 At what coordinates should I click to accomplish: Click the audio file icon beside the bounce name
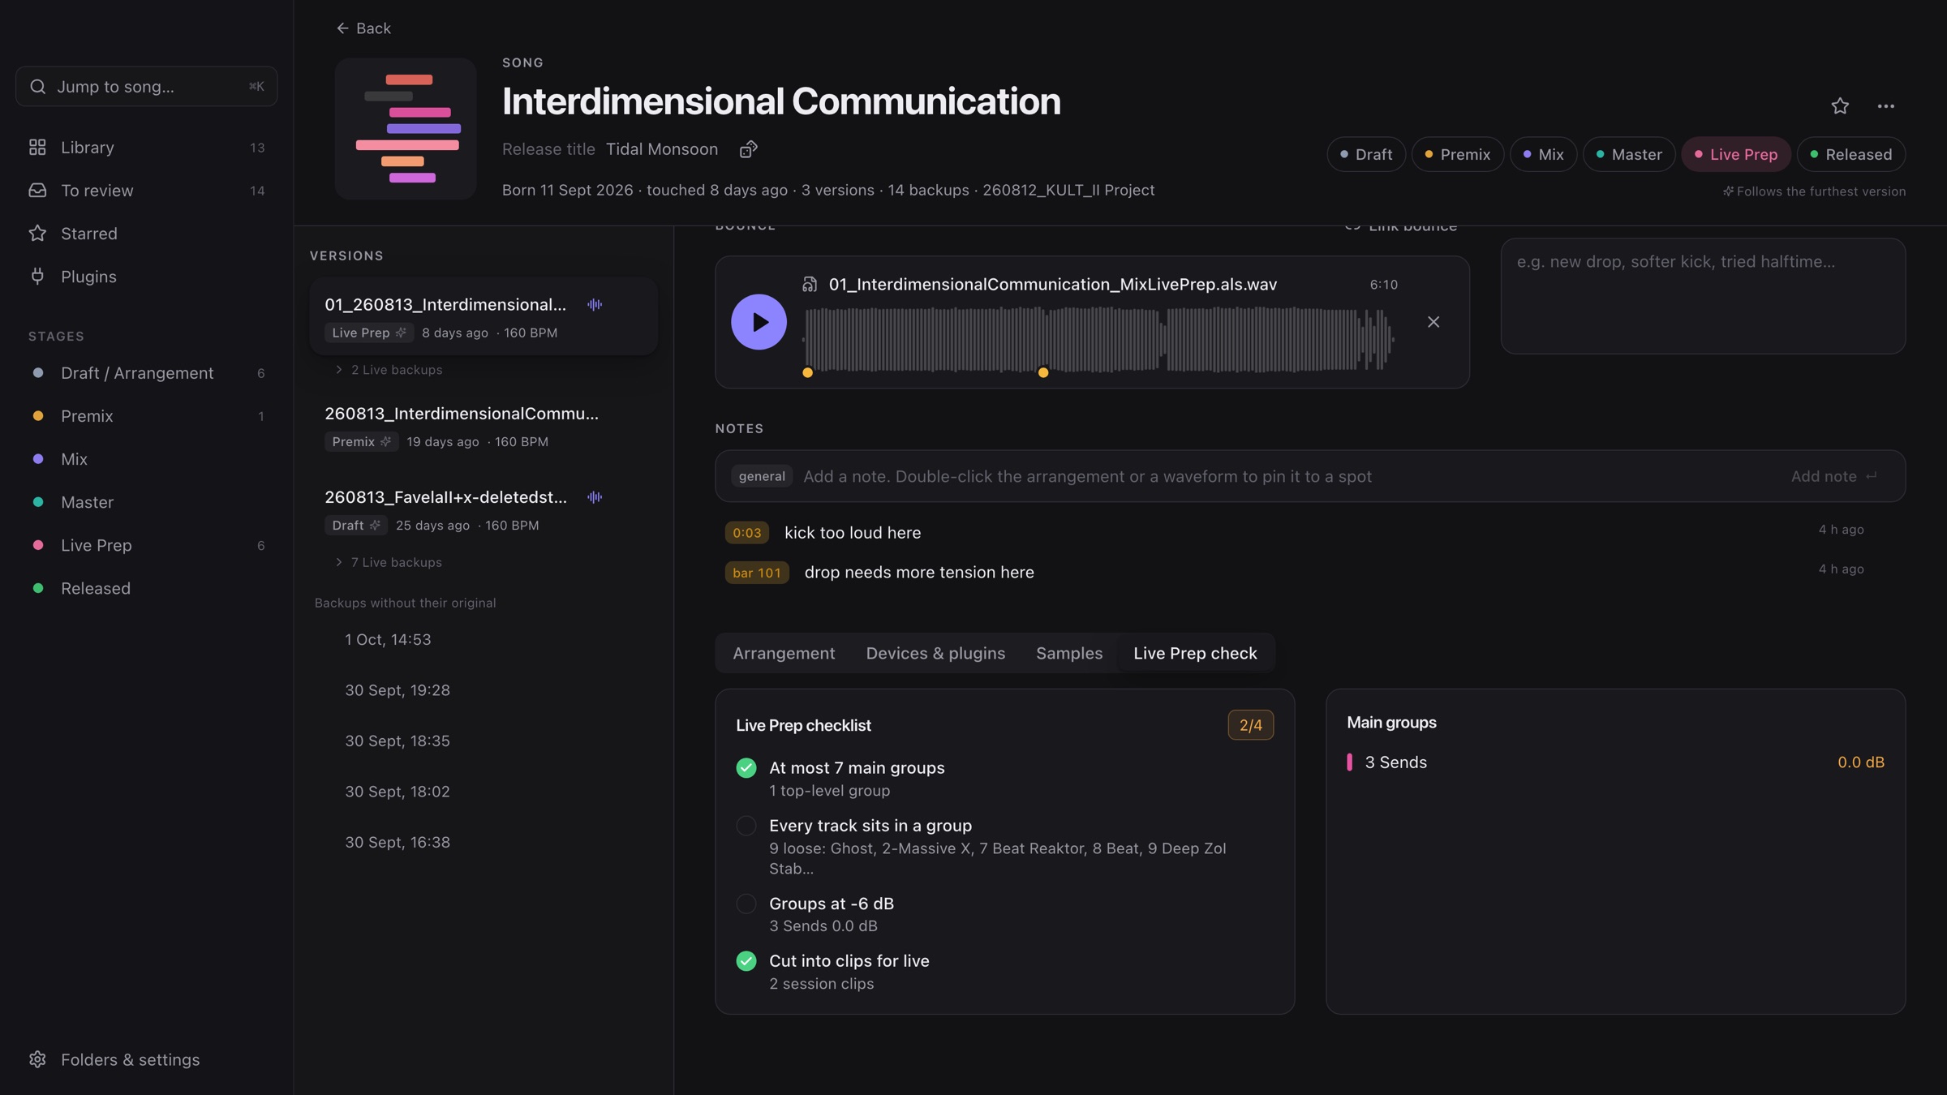810,285
